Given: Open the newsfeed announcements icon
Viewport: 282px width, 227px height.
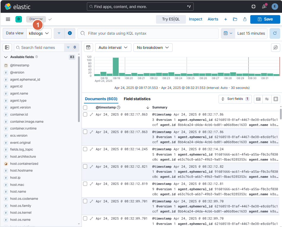Looking at the screenshot, I should [x=264, y=7].
